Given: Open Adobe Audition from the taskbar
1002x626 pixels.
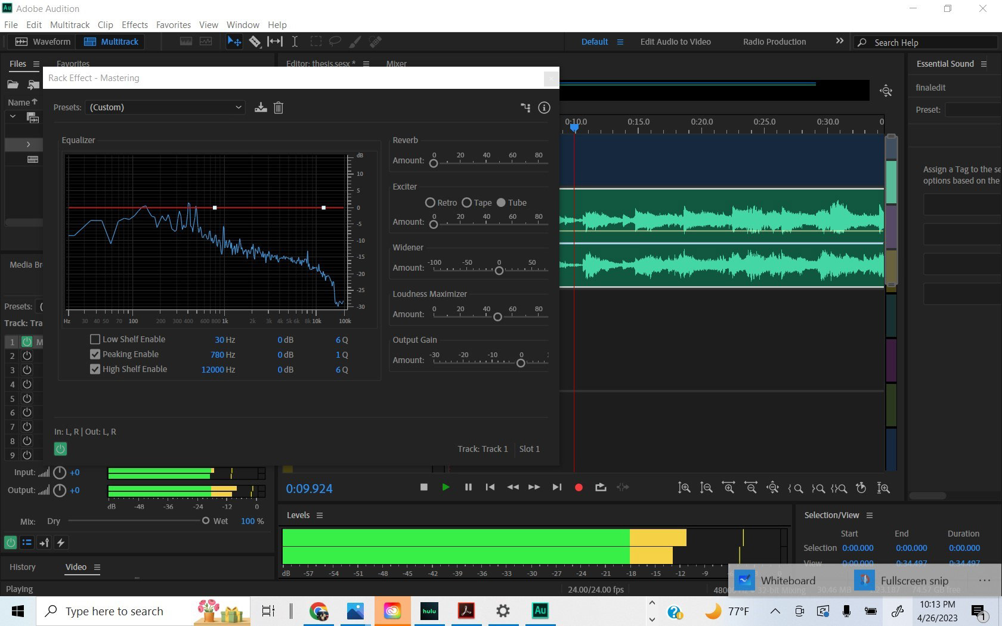Looking at the screenshot, I should click(540, 610).
